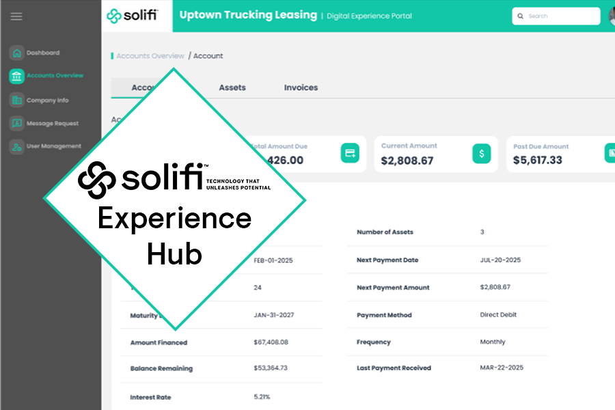Click the Frequency label
615x410 pixels.
373,342
